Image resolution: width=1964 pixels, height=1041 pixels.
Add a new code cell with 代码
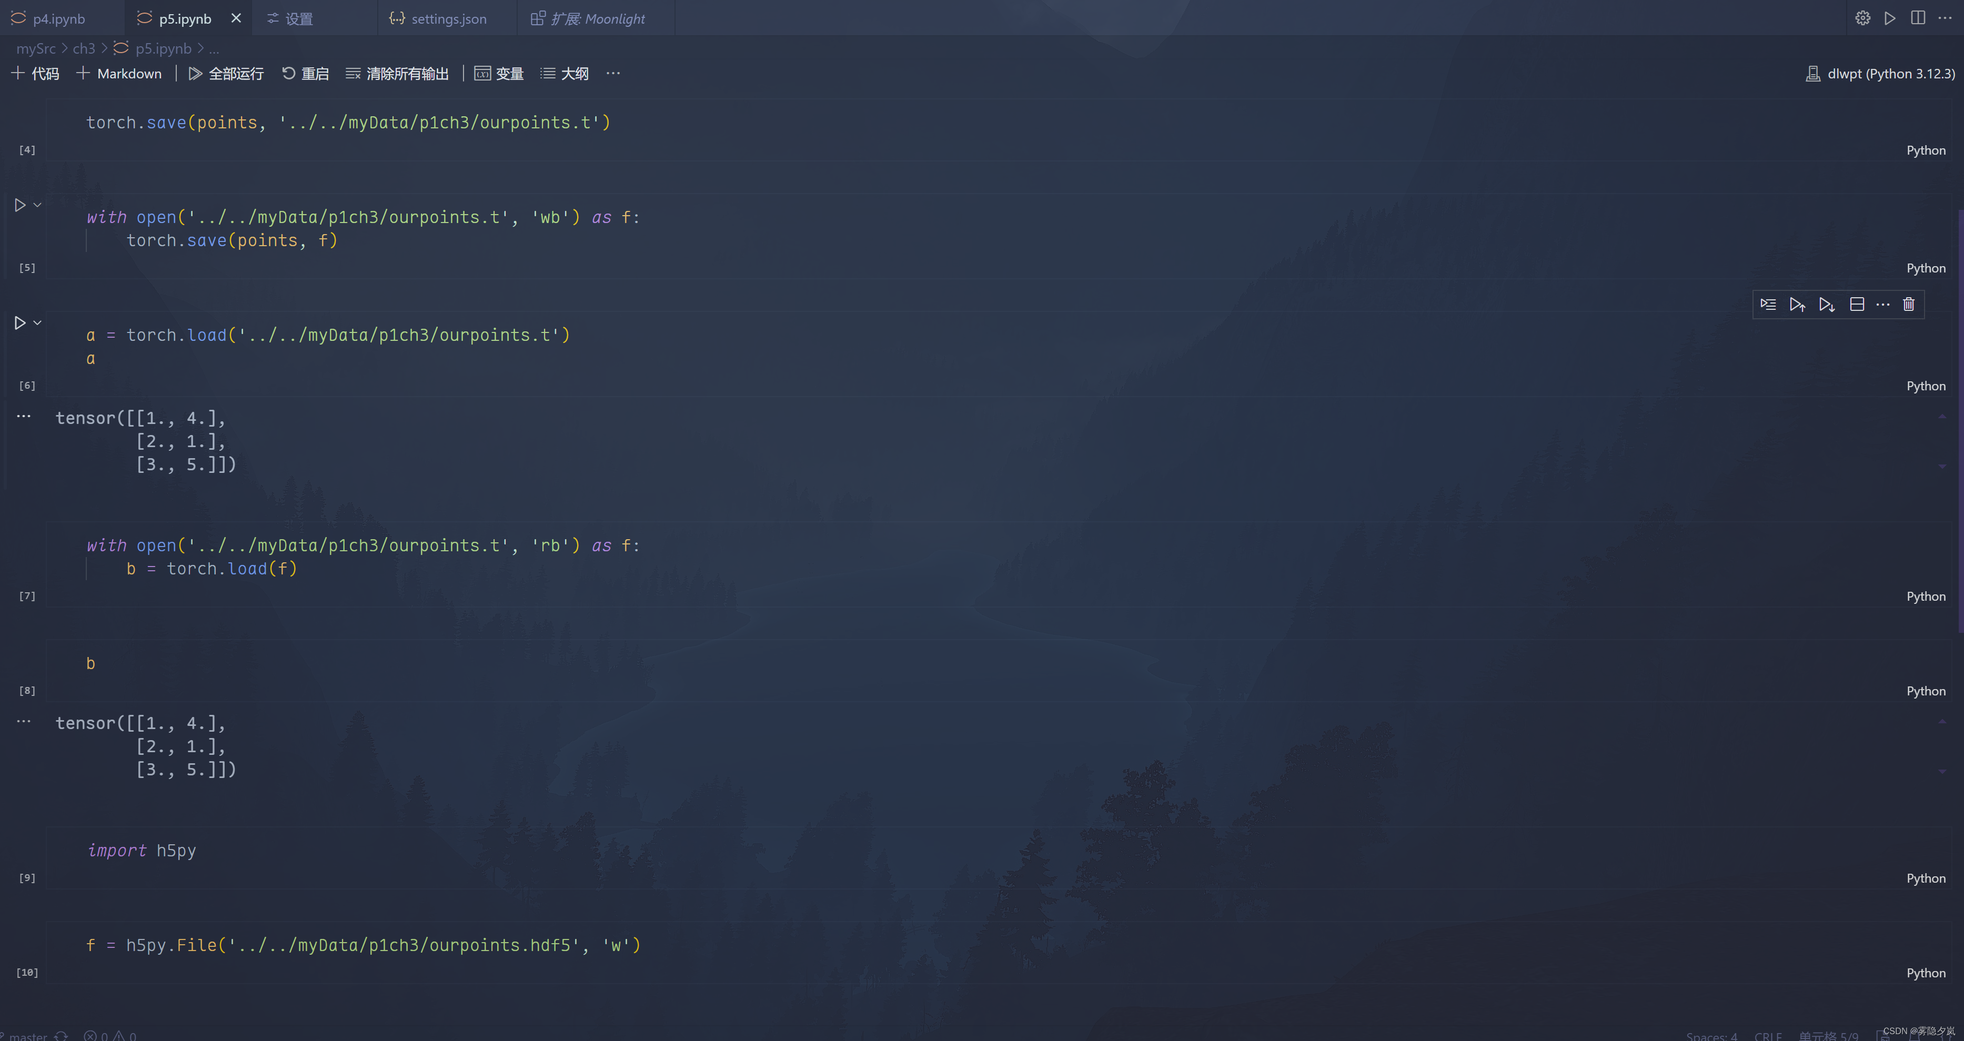pyautogui.click(x=35, y=73)
